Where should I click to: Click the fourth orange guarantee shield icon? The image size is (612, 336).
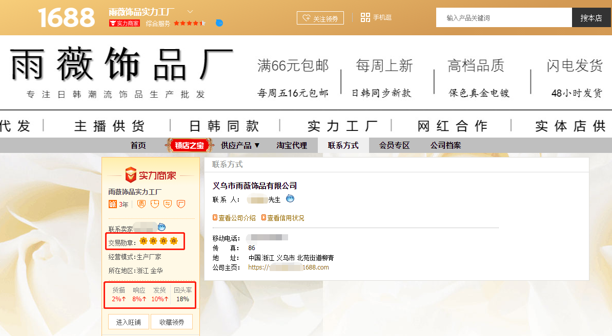pyautogui.click(x=181, y=204)
